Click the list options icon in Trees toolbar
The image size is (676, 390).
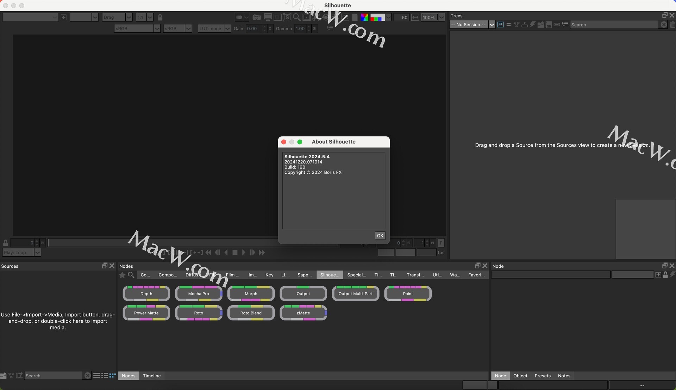565,25
